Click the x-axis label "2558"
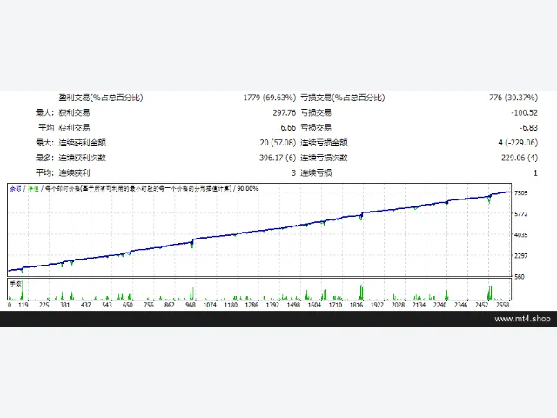Viewport: 557px width, 418px height. (x=503, y=305)
